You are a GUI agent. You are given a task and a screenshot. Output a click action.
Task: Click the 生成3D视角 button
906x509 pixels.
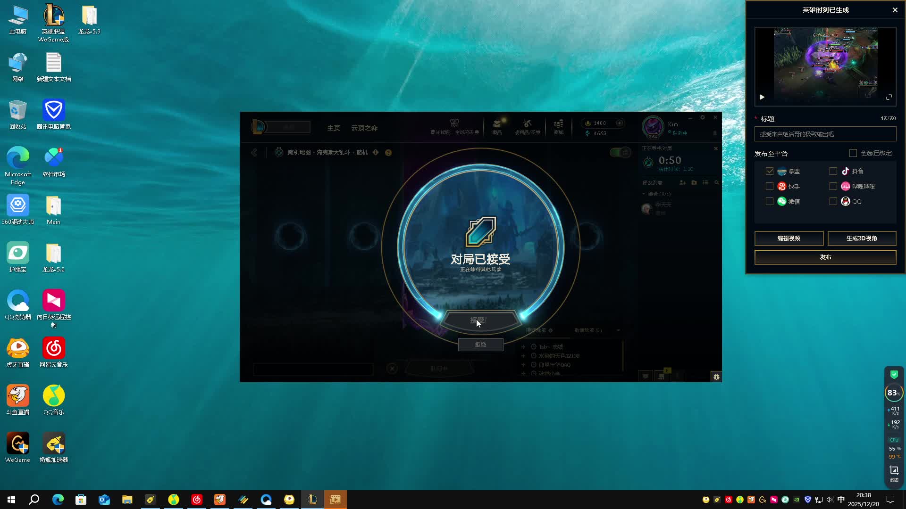pos(861,238)
